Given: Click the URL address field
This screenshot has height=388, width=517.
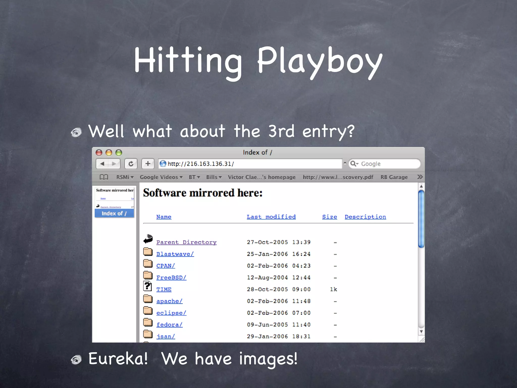Looking at the screenshot, I should click(x=252, y=164).
